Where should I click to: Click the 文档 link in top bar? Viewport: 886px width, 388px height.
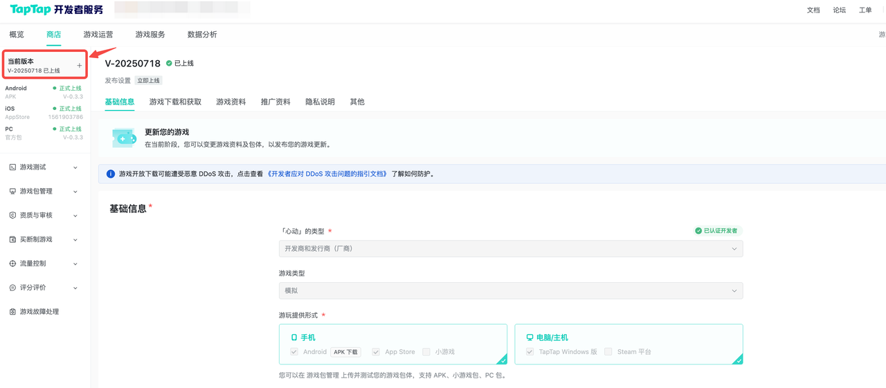(x=813, y=10)
